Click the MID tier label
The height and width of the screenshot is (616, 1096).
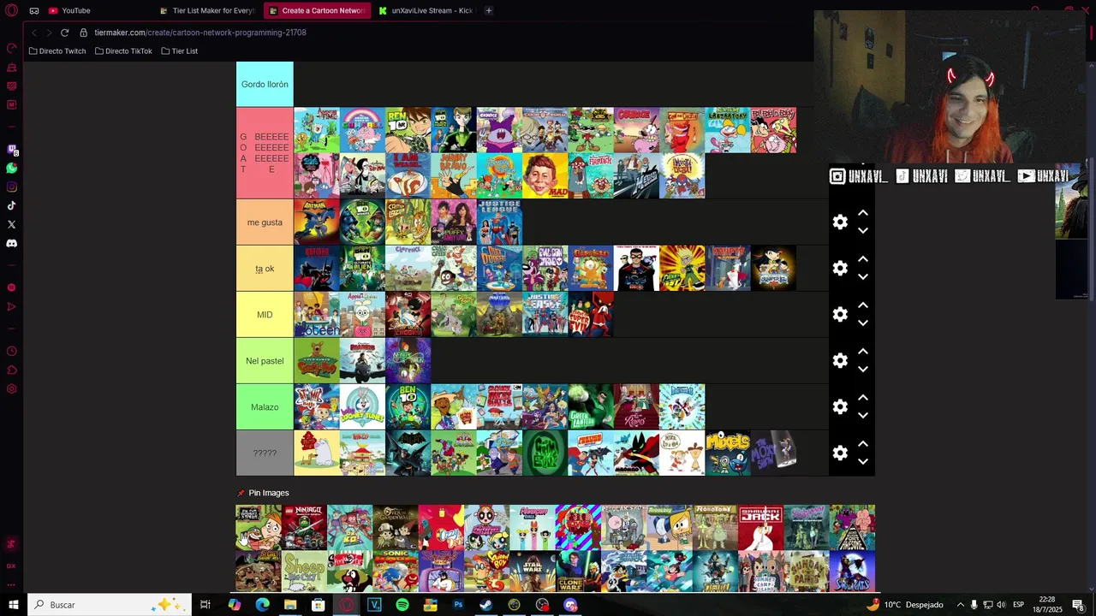click(265, 315)
